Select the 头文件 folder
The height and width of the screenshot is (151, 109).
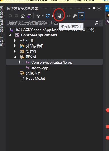tap(31, 51)
